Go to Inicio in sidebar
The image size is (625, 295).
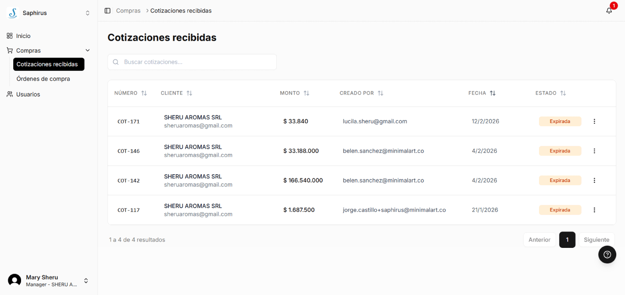click(23, 36)
